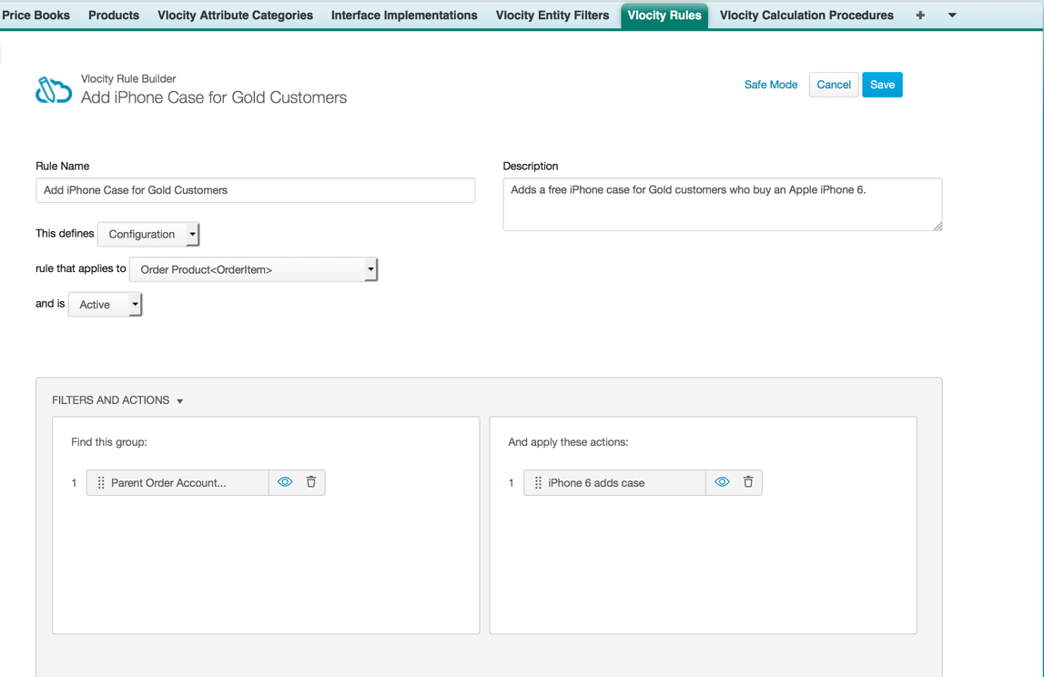Click the 'Vlocity Rule Builder' subtitle text
Viewport: 1044px width, 677px height.
128,78
